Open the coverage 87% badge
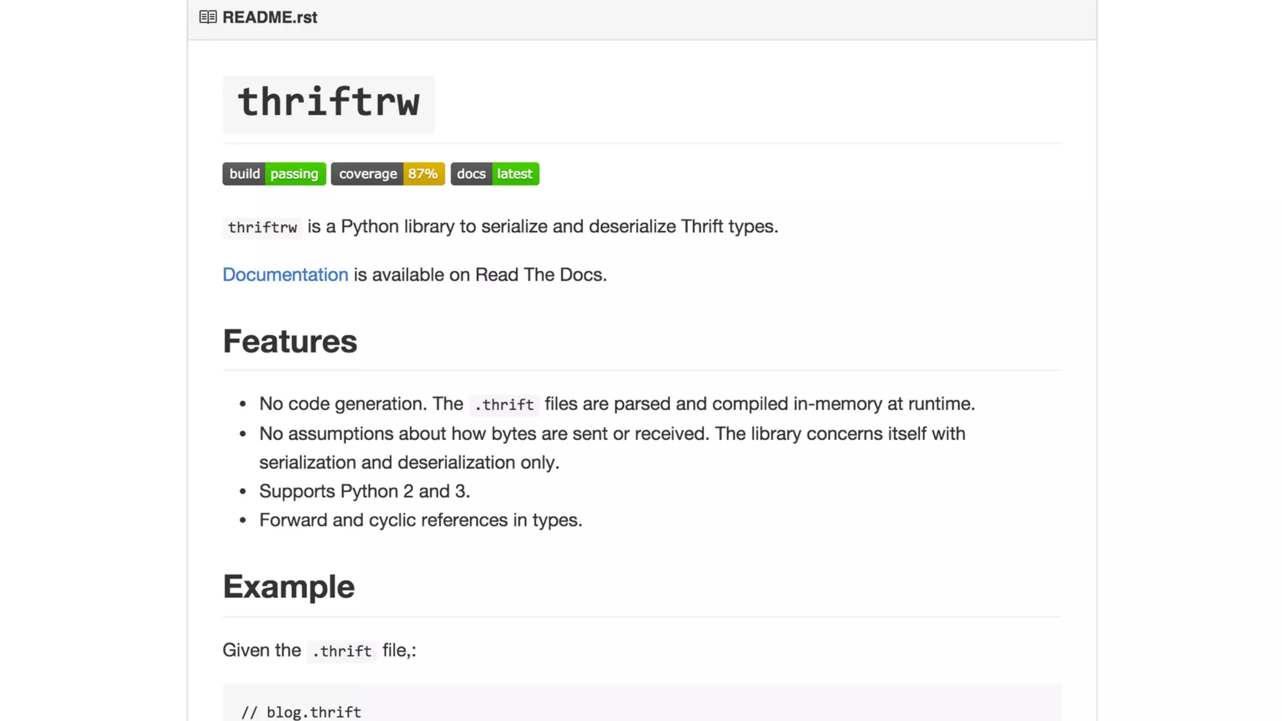1282x721 pixels. [x=387, y=174]
